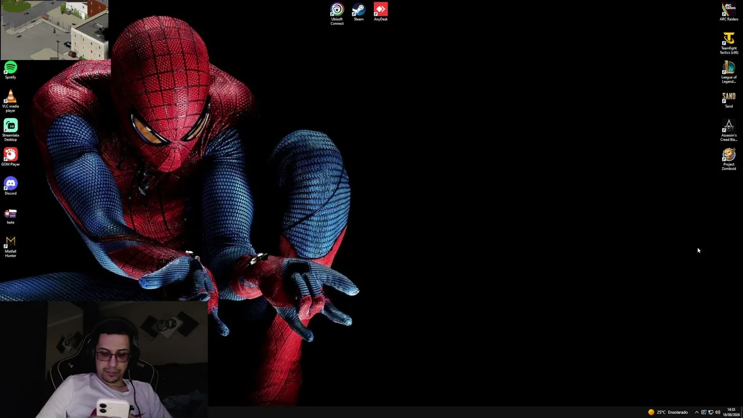Click the game preview thumbnail overlay

(54, 30)
